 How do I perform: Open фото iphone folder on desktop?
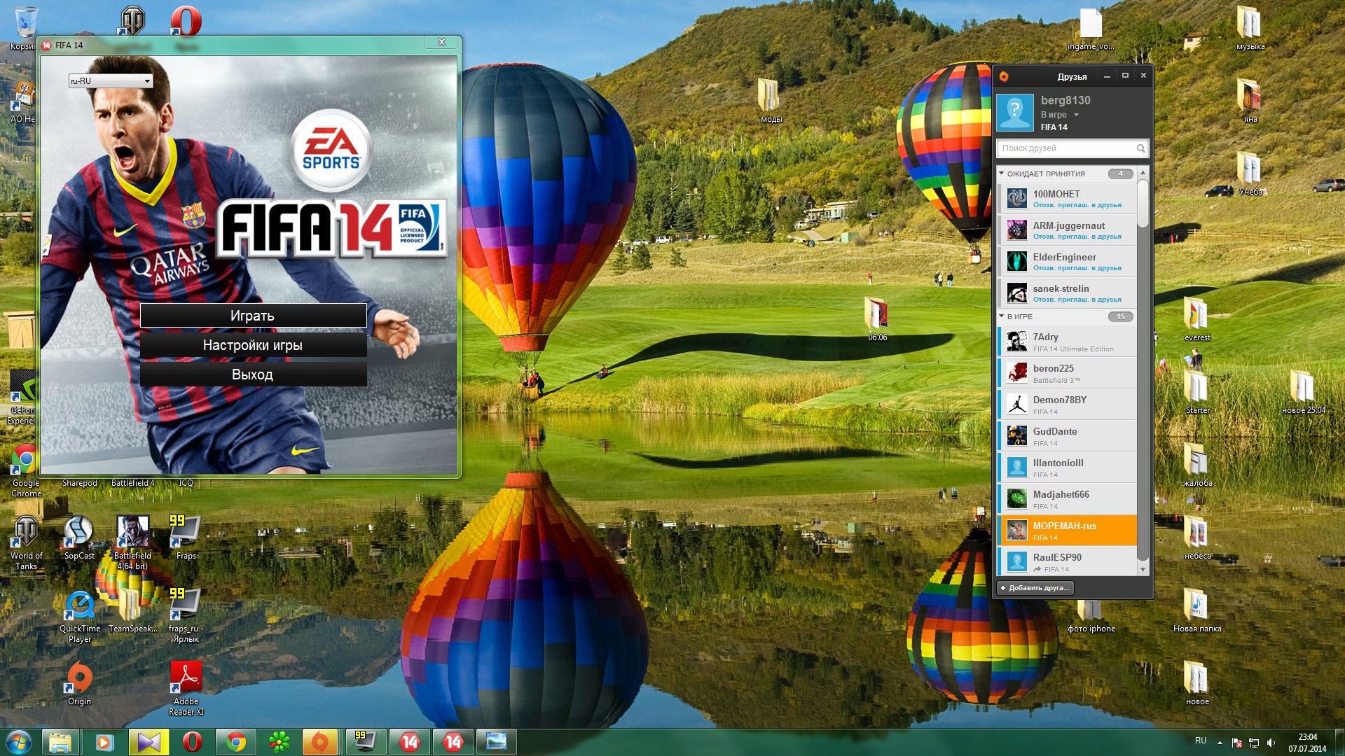point(1091,615)
